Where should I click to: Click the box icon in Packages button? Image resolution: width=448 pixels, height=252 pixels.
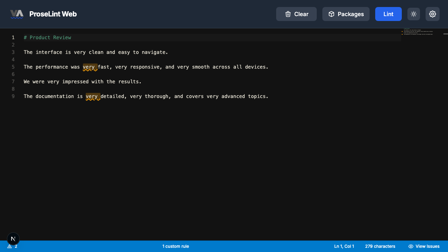pyautogui.click(x=331, y=14)
